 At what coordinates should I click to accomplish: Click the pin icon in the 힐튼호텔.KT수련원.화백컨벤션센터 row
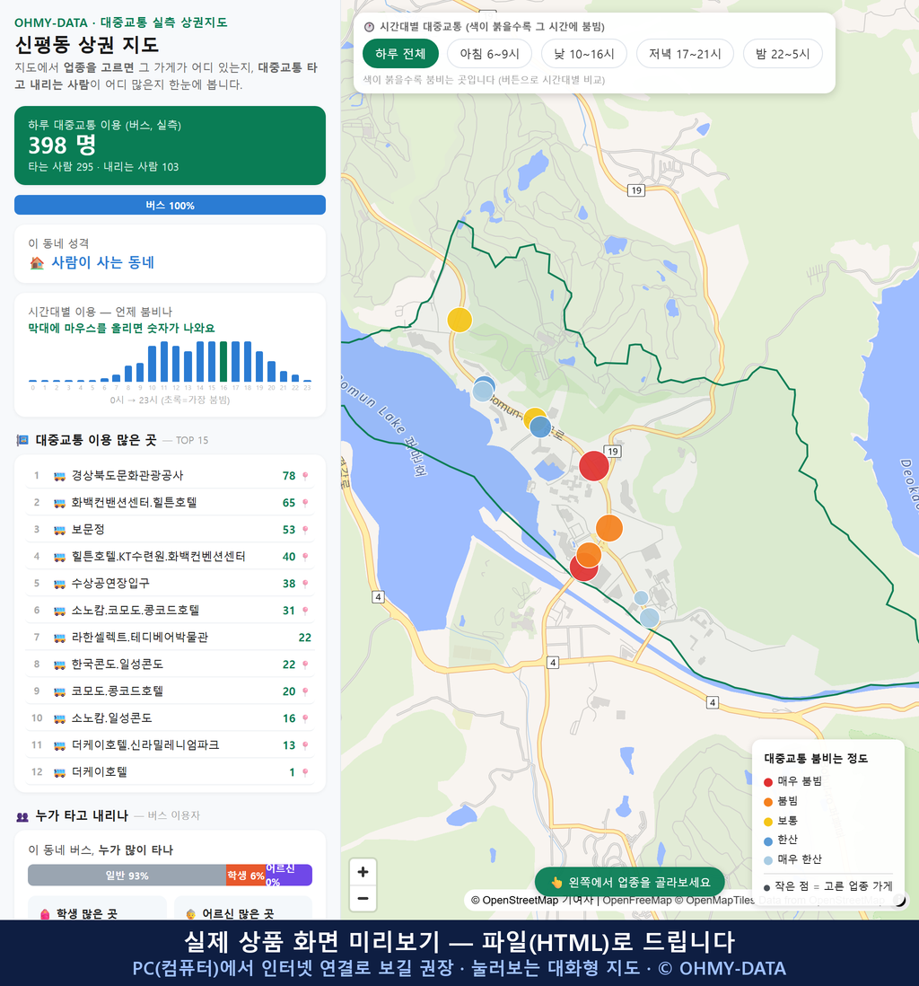pos(305,557)
